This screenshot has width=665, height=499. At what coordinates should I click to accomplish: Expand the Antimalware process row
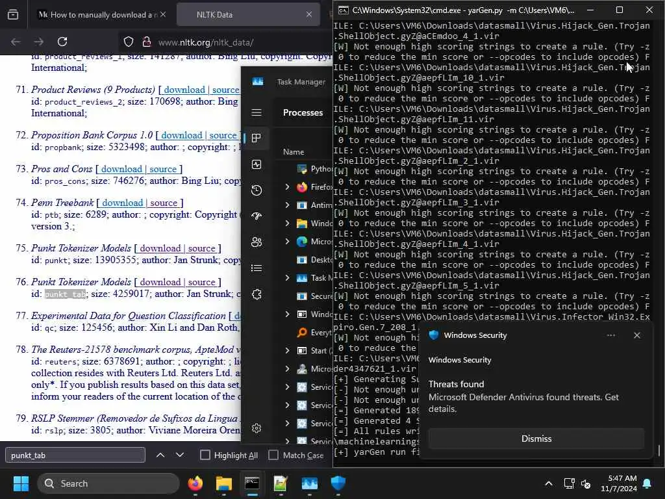click(288, 205)
